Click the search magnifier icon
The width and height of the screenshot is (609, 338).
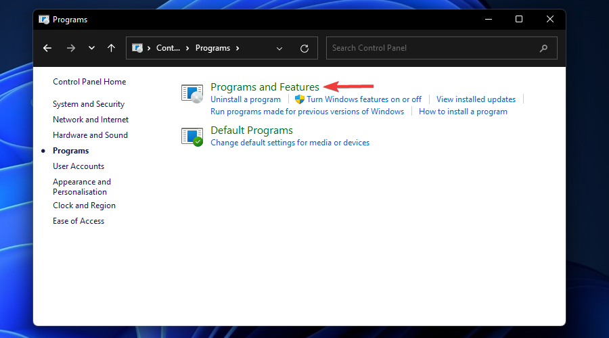pos(543,48)
